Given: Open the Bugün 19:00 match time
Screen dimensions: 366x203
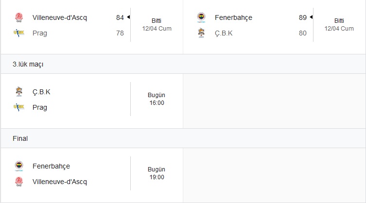Looking at the screenshot, I should click(157, 173).
